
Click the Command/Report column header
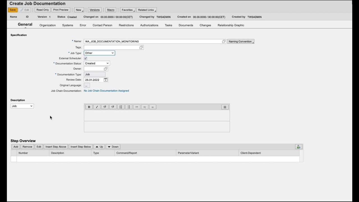click(145, 153)
